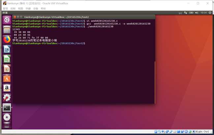Click the terminal title tiankunye@tiankunye-VirtualBox
This screenshot has height=135, width=214.
pyautogui.click(x=56, y=17)
